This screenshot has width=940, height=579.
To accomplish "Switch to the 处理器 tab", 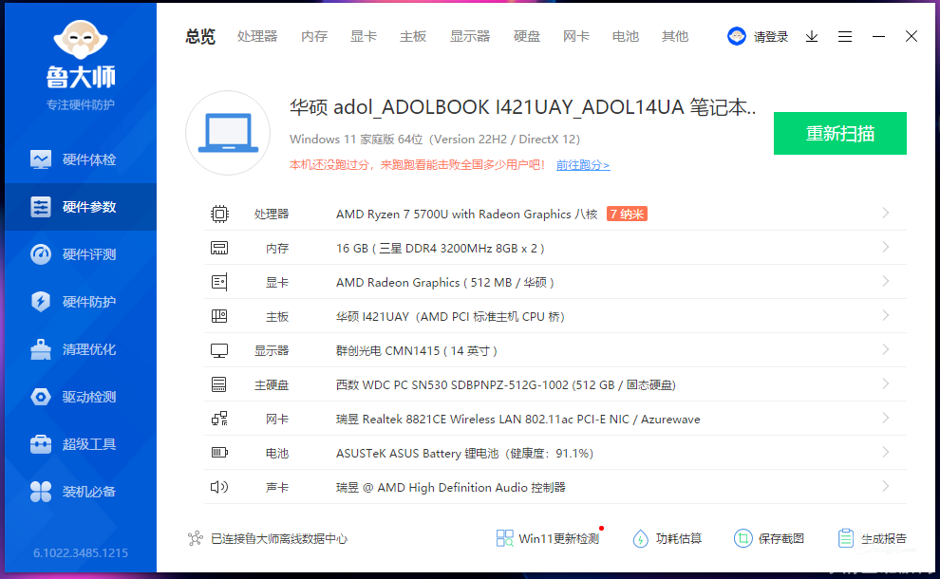I will (x=257, y=37).
